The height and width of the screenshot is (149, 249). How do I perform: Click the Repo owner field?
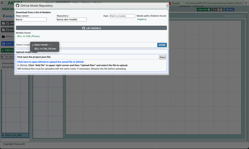click(31, 19)
